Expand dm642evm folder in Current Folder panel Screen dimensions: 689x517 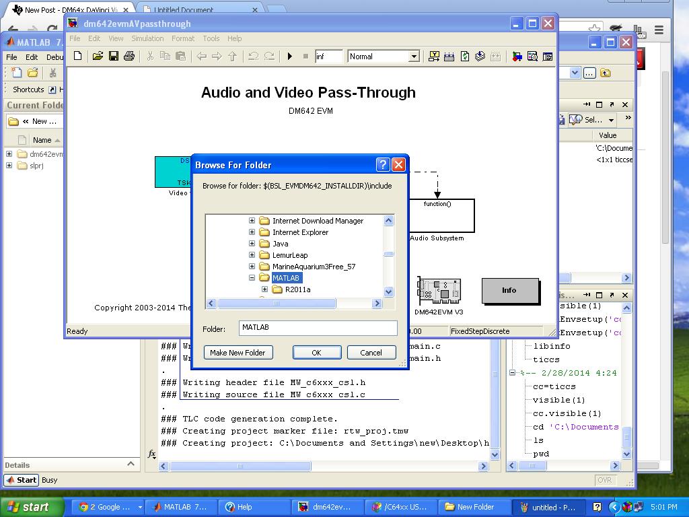coord(9,154)
